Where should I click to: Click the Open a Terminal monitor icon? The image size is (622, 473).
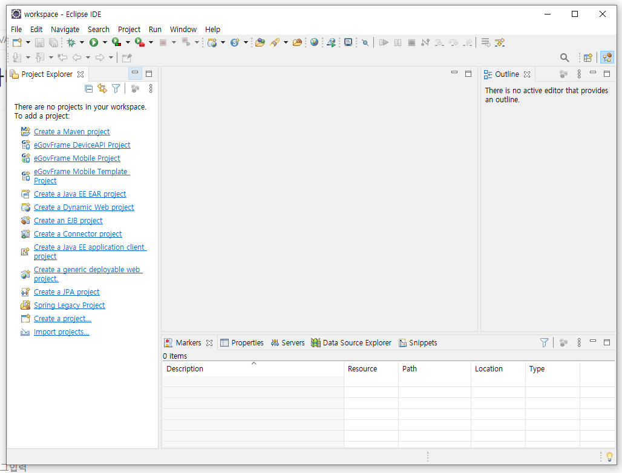[349, 42]
